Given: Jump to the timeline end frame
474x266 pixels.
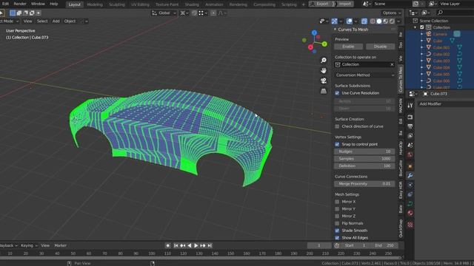Looking at the screenshot, I should coord(210,245).
